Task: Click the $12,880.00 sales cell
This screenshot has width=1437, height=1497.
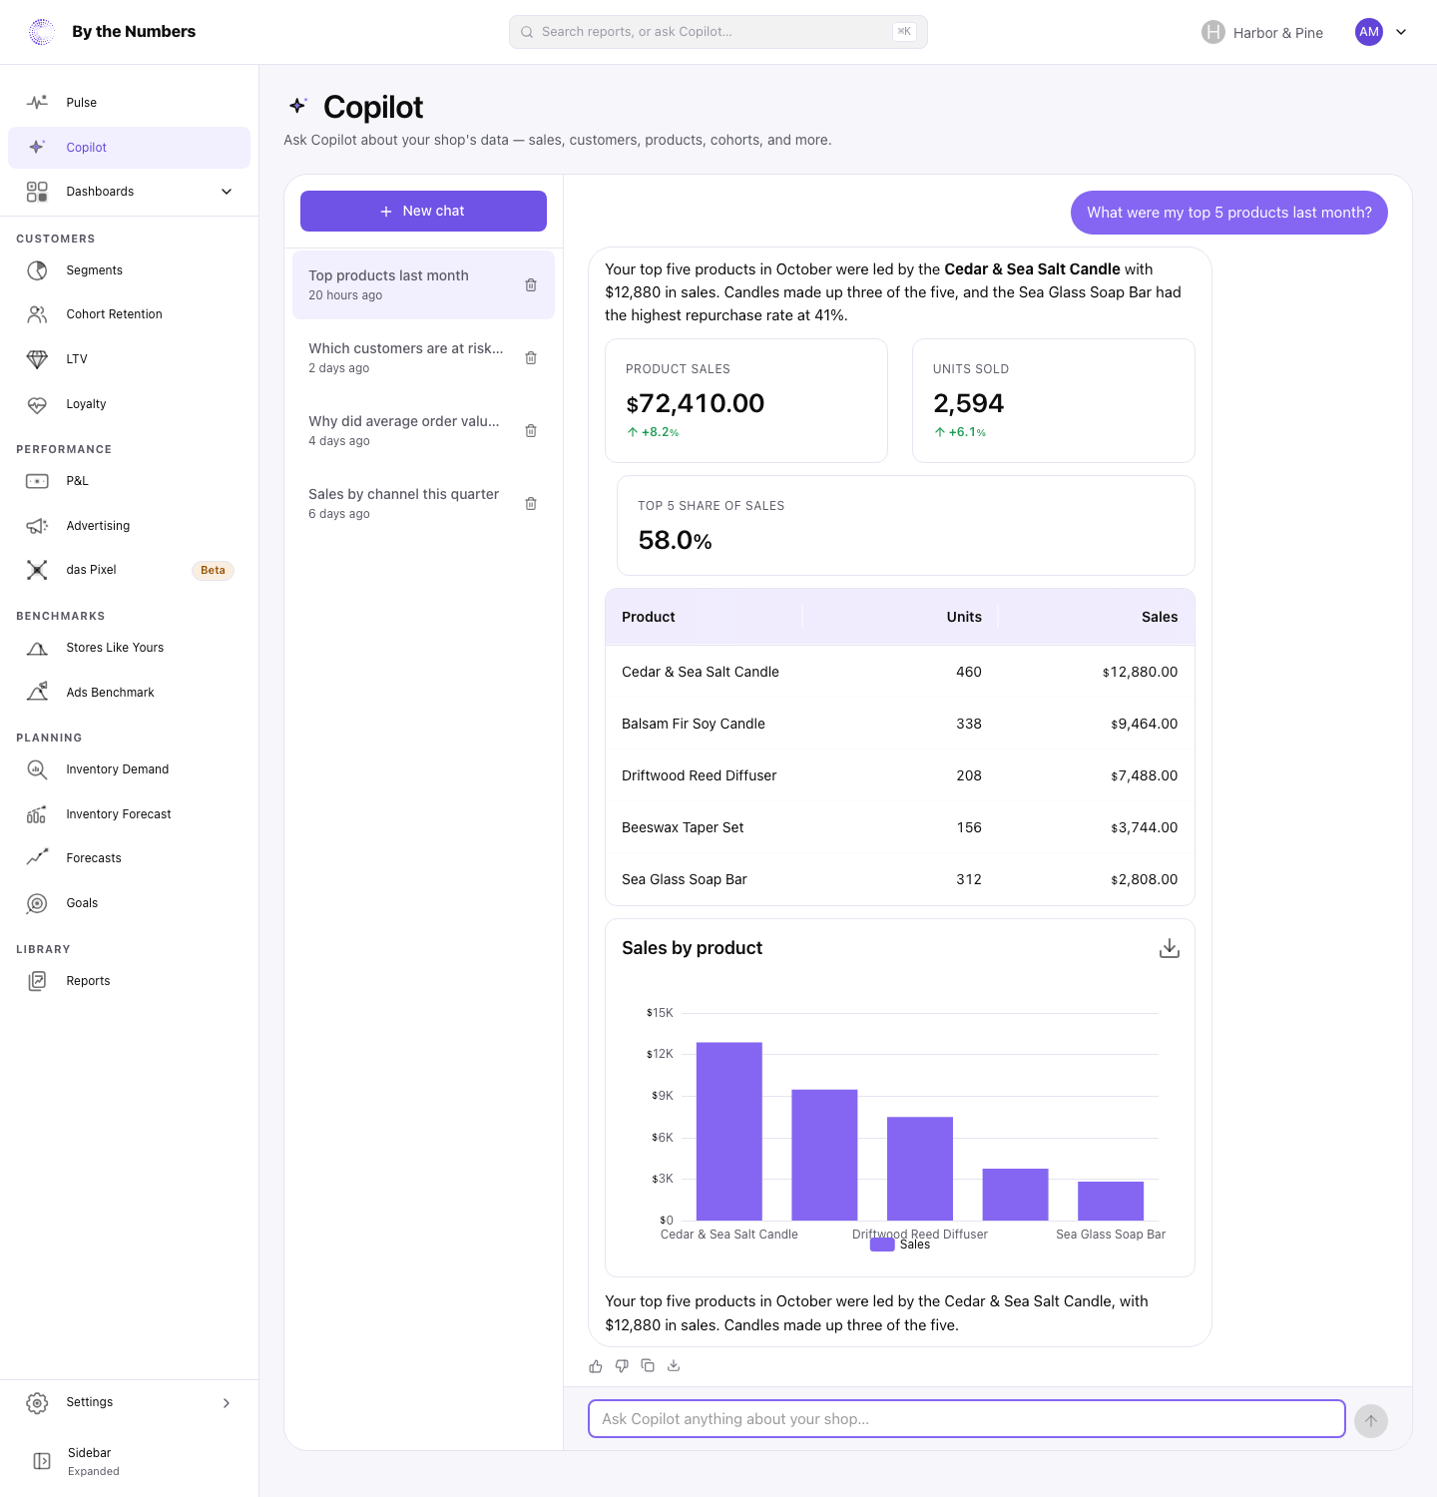Action: coord(1140,672)
